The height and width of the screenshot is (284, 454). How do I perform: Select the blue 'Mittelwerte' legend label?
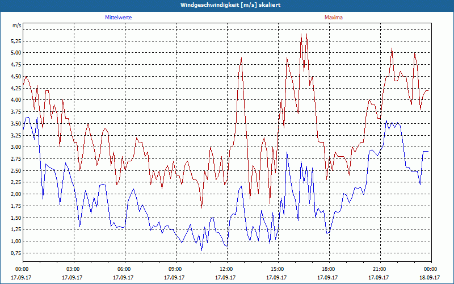pyautogui.click(x=119, y=18)
